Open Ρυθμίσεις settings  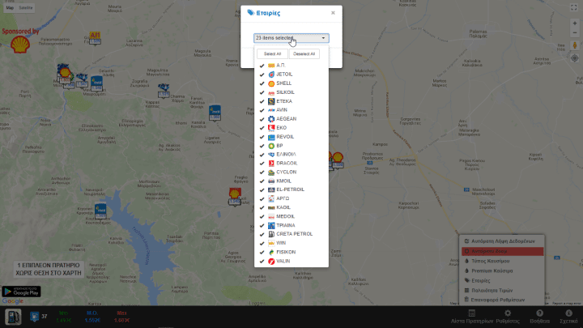click(x=508, y=317)
